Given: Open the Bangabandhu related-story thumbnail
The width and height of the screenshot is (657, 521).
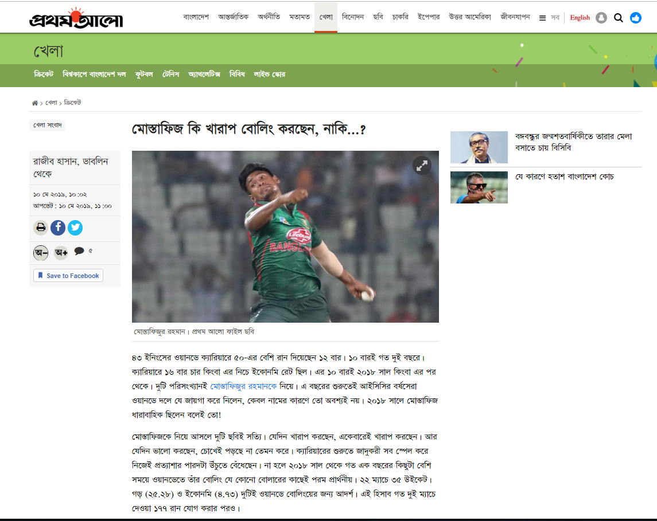Looking at the screenshot, I should (479, 147).
